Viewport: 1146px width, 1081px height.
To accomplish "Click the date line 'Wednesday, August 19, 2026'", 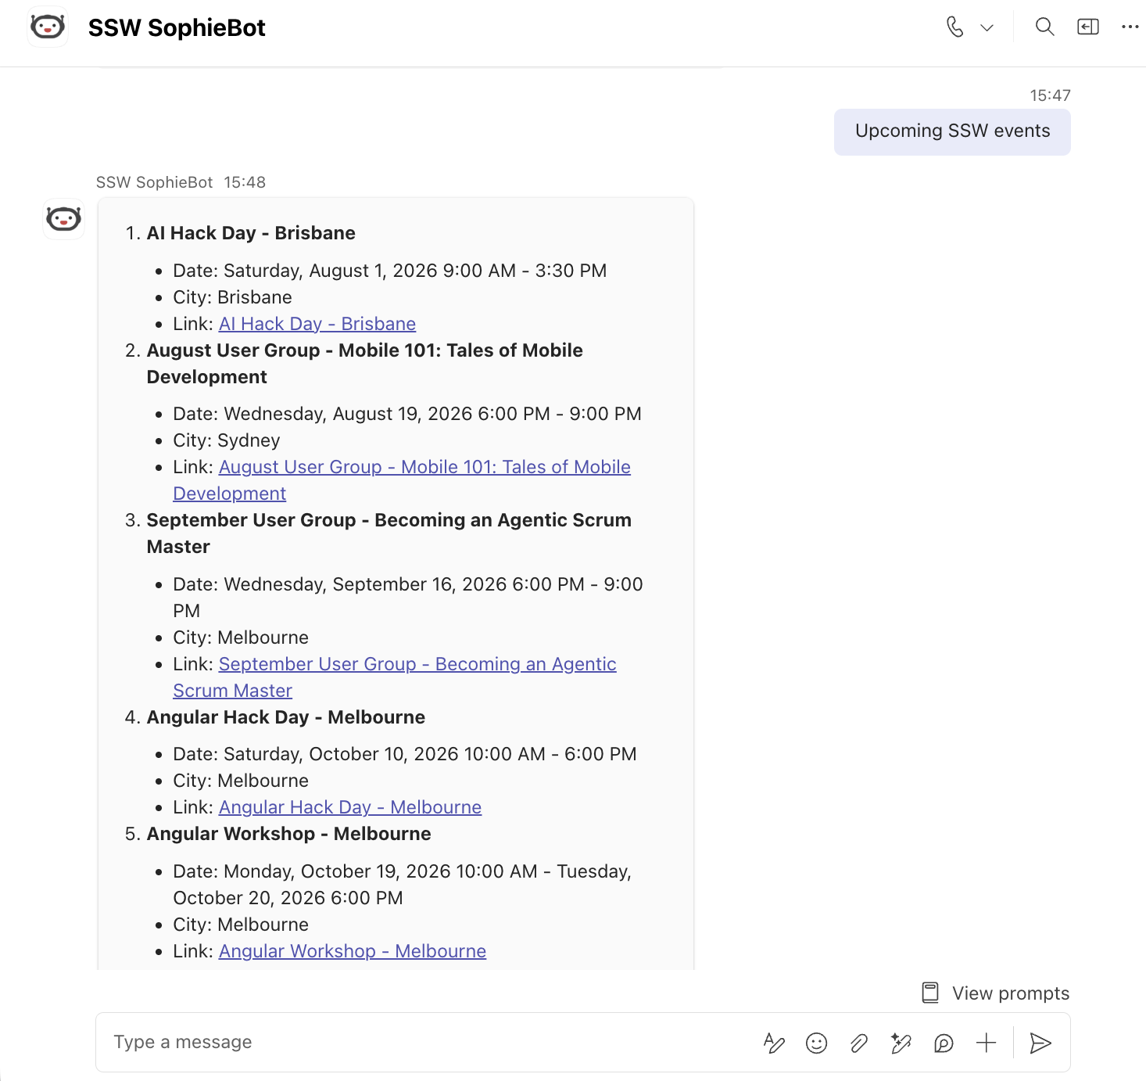I will pos(407,414).
